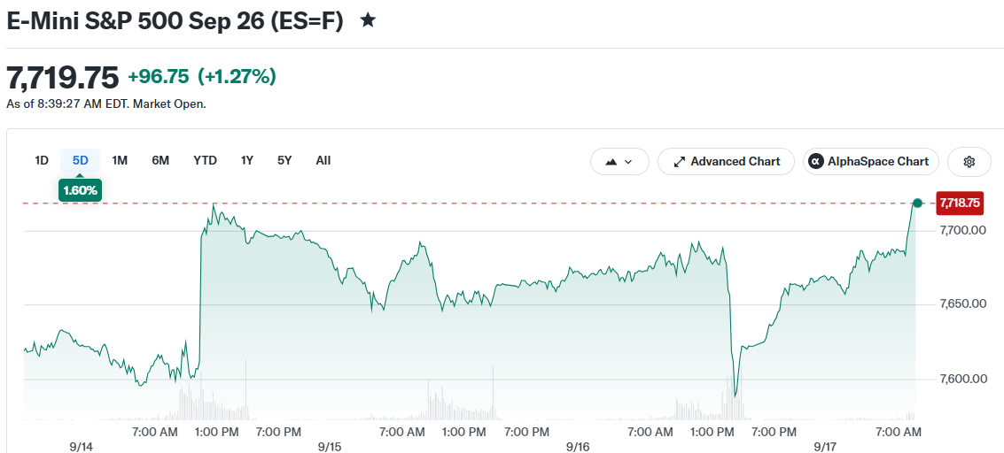This screenshot has height=453, width=1004.
Task: Open chart settings gear icon
Action: click(969, 162)
